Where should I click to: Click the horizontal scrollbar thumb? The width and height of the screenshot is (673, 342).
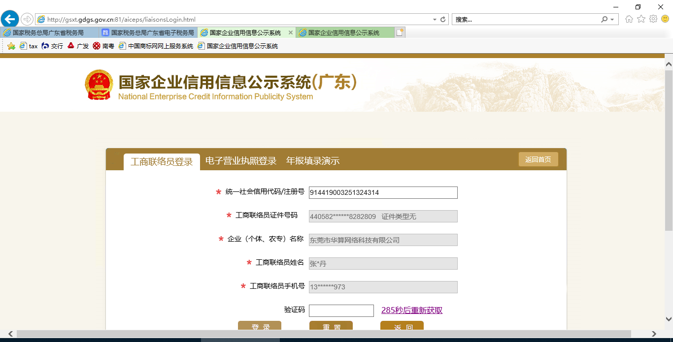pyautogui.click(x=324, y=334)
